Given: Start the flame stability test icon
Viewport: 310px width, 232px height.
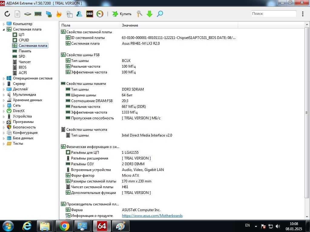Looking at the screenshot, I should pos(59,14).
